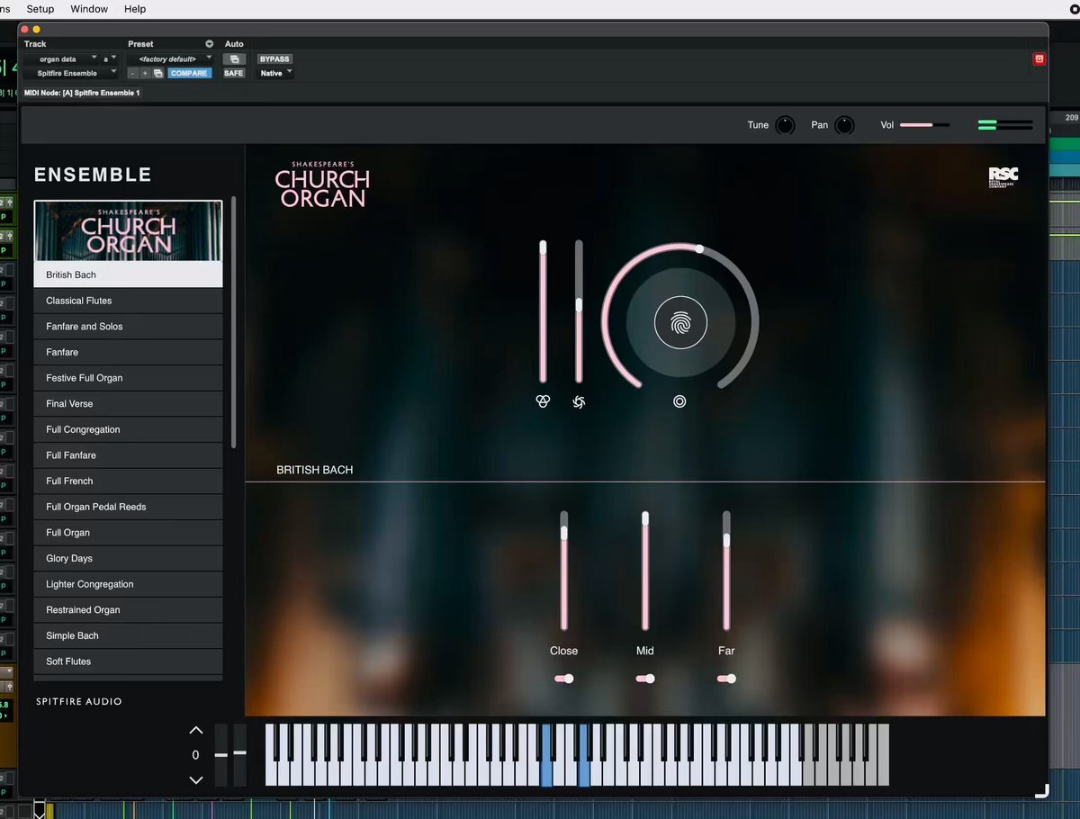Click the preset plus button
The image size is (1080, 819).
coord(145,73)
